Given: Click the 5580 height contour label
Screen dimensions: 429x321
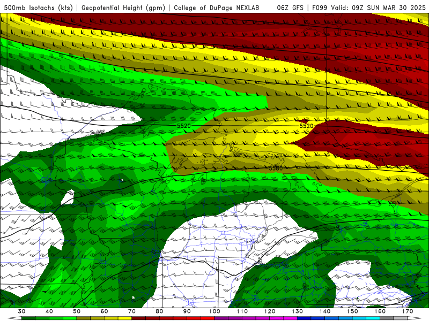Looking at the screenshot, I should point(276,169).
